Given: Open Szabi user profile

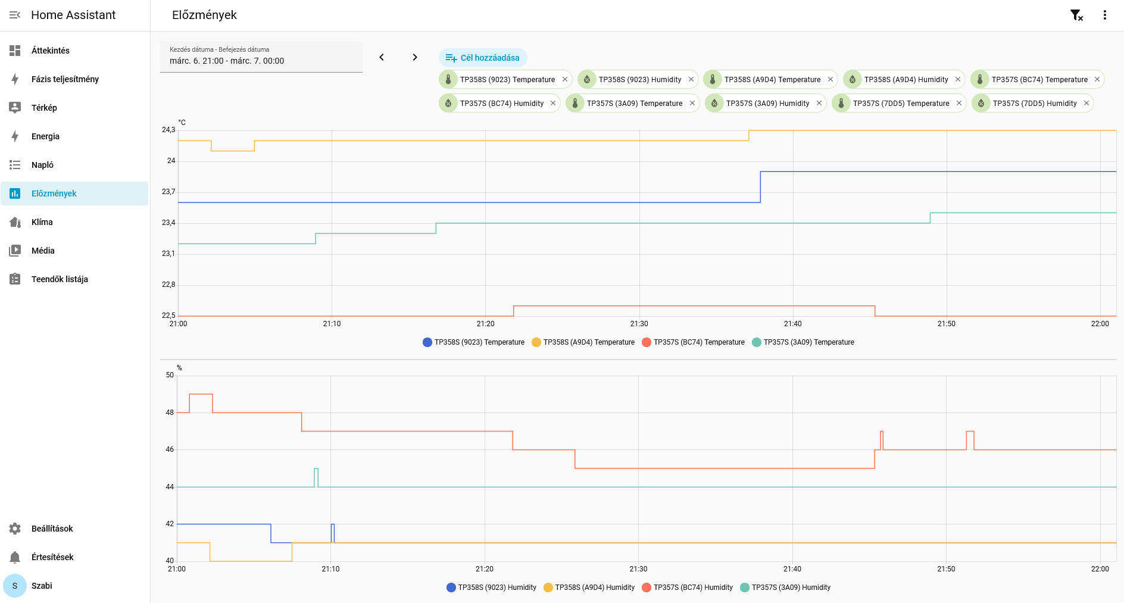Looking at the screenshot, I should click(74, 586).
